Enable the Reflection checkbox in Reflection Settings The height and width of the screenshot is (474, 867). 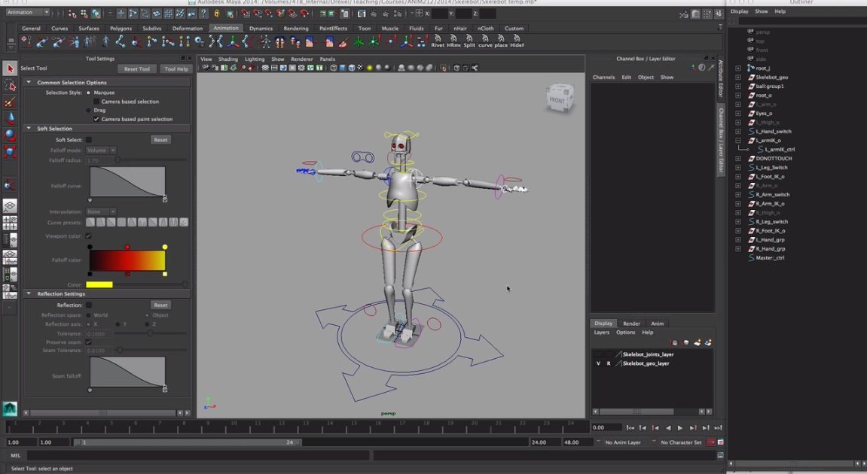(88, 305)
